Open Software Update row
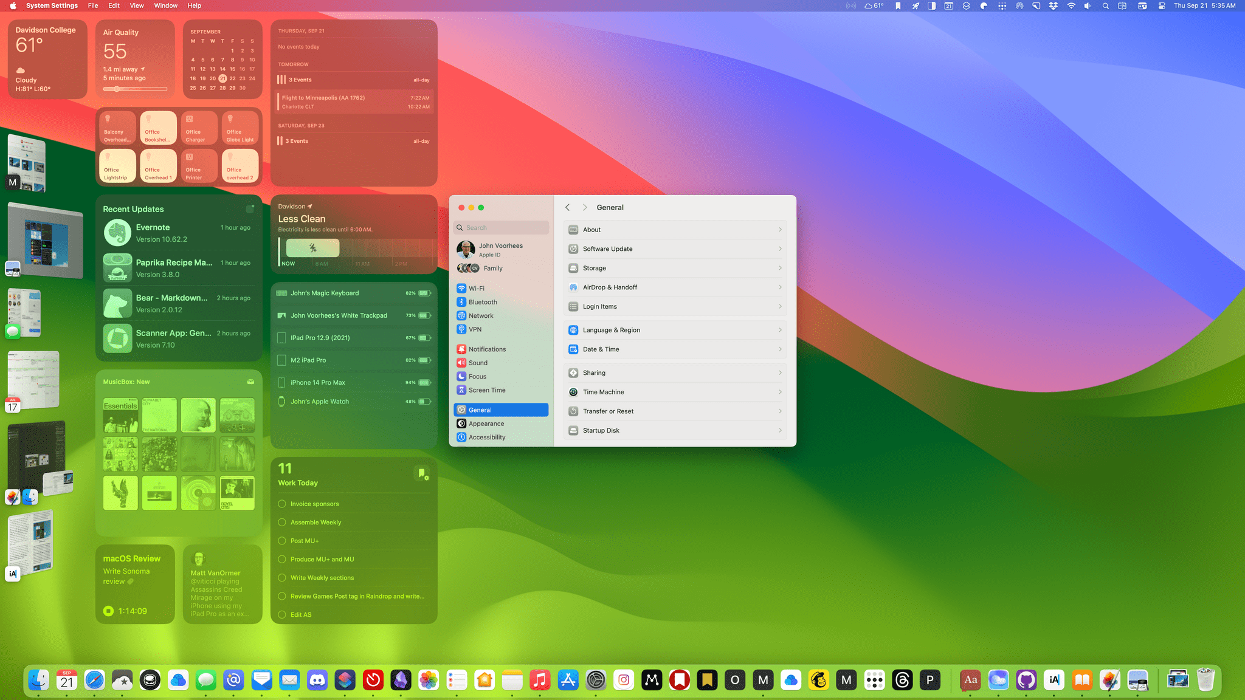 click(675, 249)
